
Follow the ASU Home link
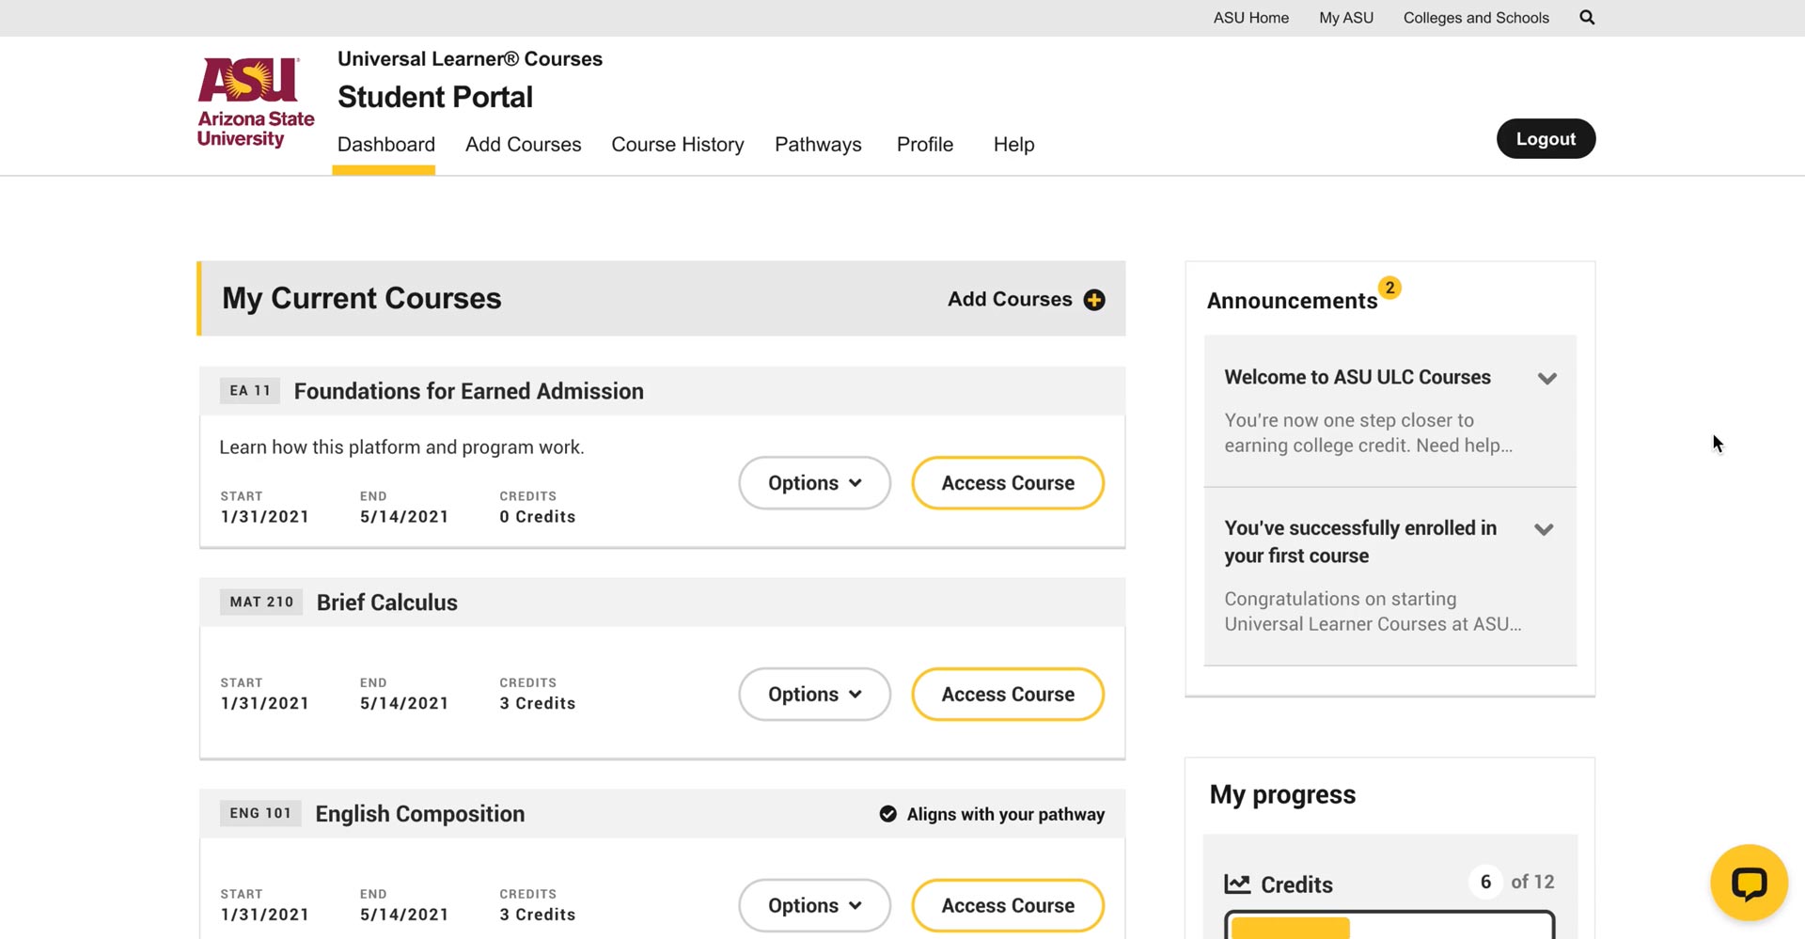coord(1250,18)
